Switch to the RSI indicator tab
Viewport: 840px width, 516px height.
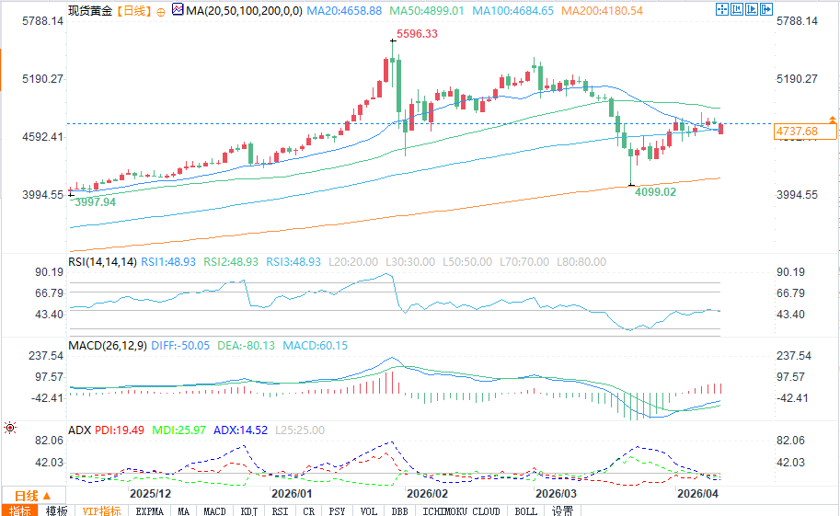pyautogui.click(x=280, y=510)
